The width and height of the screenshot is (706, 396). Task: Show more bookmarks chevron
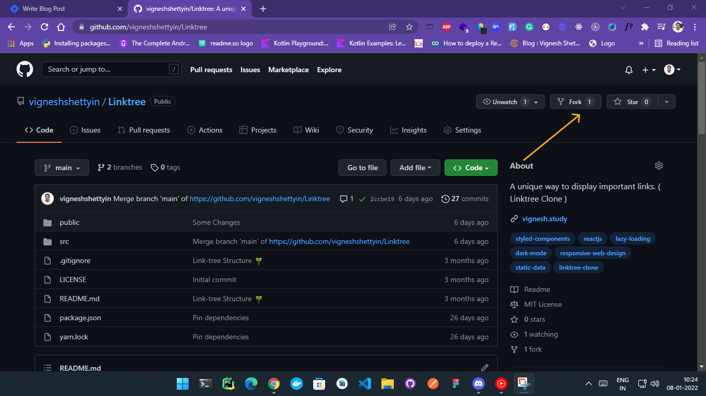click(641, 43)
